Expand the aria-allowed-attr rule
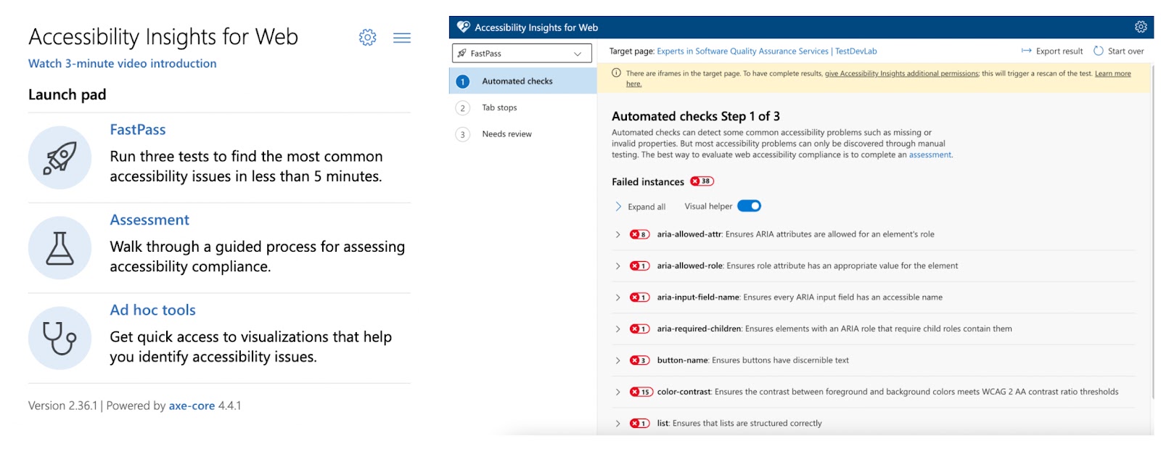Screen dimensions: 1161x449 click(618, 234)
